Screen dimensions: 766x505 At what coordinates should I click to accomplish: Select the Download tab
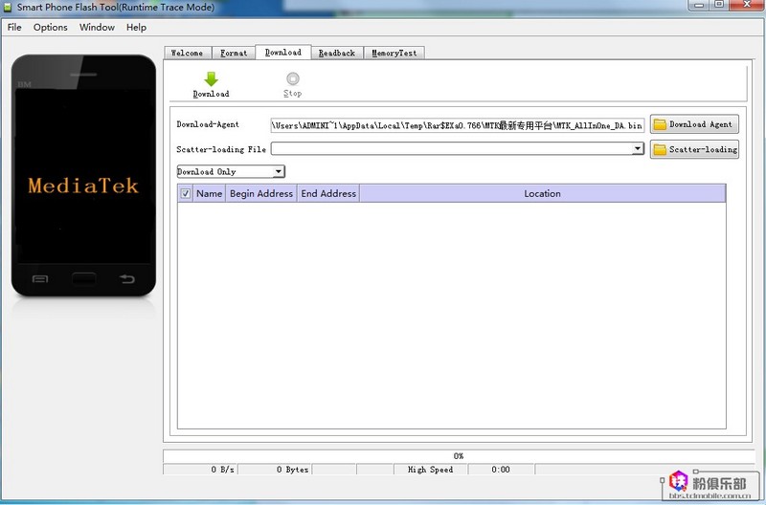click(x=283, y=52)
